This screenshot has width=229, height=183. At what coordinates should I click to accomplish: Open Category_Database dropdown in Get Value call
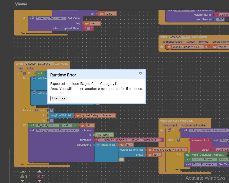click(64, 18)
